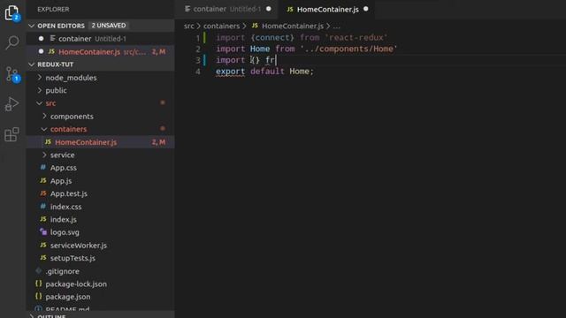
Task: Open logo.svg file
Action: (65, 232)
